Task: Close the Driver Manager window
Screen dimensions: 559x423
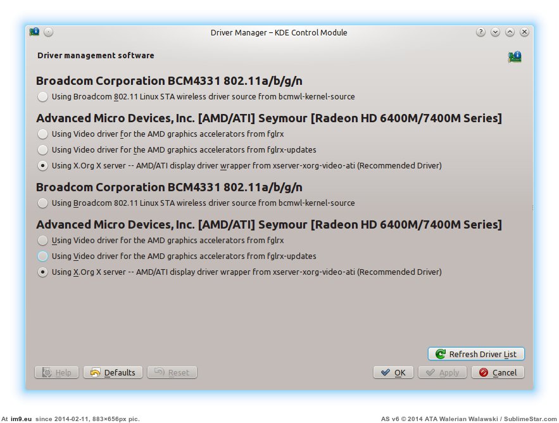Action: pyautogui.click(x=525, y=32)
